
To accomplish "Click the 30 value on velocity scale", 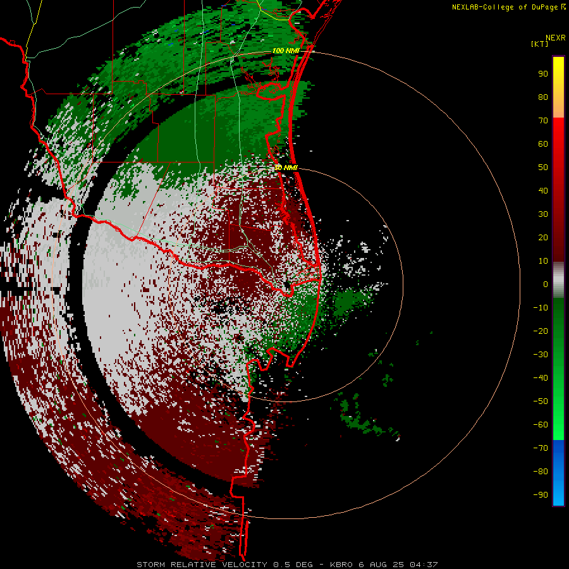I will tap(543, 214).
